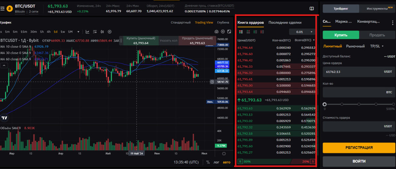The image size is (396, 169).
Task: Click the fullscreen icon at chart top-right
Action: (229, 32)
